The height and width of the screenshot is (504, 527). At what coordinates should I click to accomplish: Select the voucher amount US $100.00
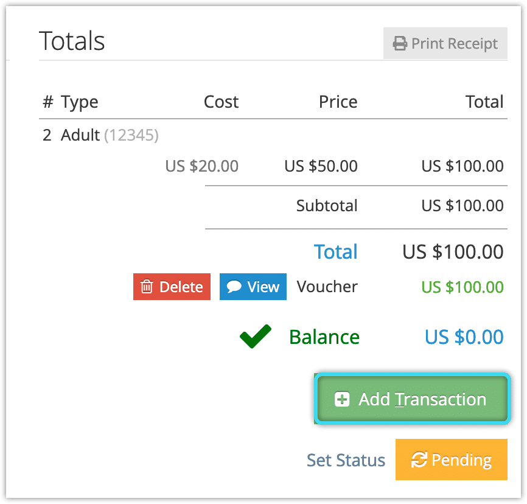[x=462, y=287]
